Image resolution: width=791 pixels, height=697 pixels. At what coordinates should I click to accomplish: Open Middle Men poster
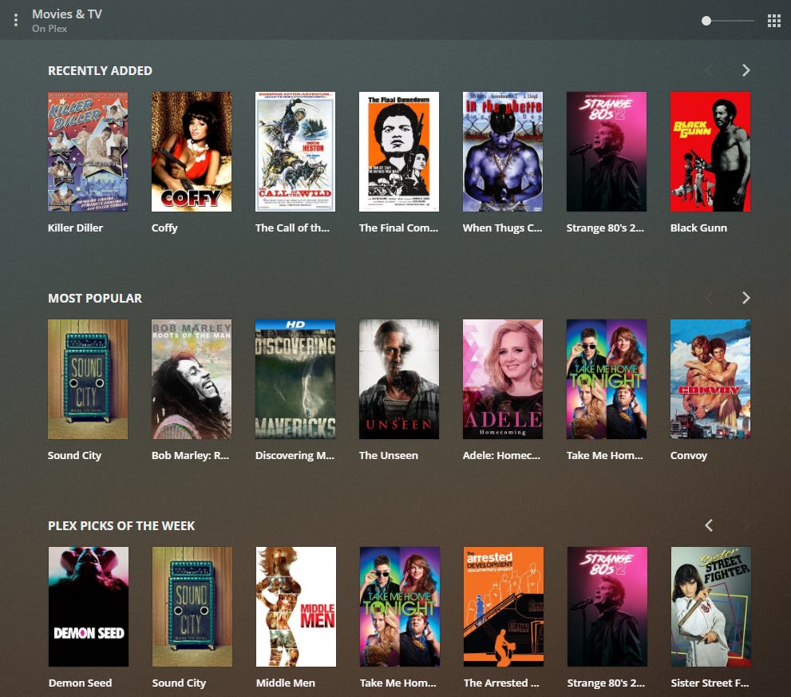(296, 607)
